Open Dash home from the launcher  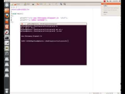pos(7,5)
